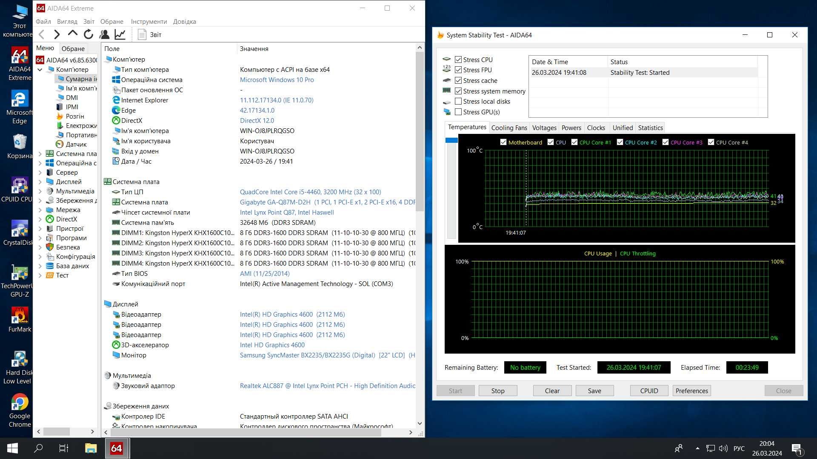Open taskbar search
Image resolution: width=817 pixels, height=459 pixels.
click(x=38, y=448)
